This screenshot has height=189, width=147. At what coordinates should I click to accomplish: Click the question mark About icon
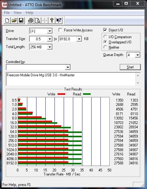click(52, 20)
